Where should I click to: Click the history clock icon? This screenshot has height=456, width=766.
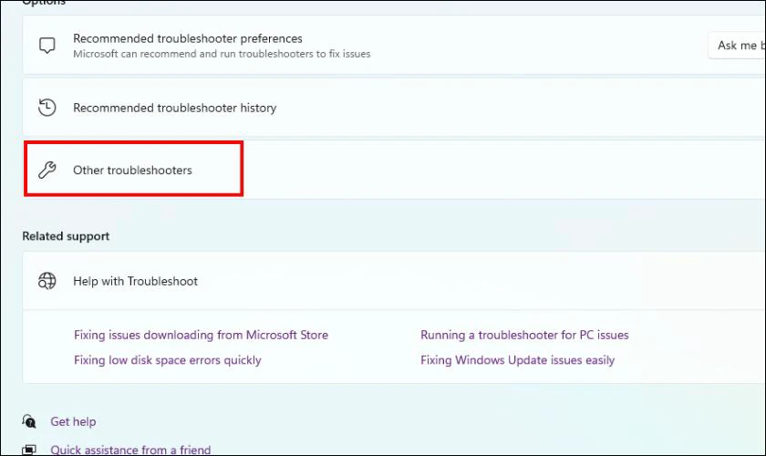point(47,108)
